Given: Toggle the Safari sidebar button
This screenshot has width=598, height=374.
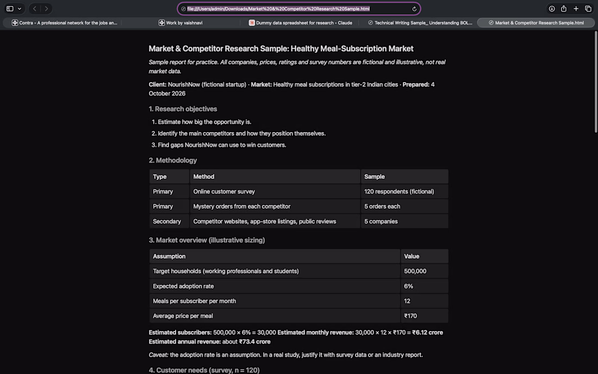Looking at the screenshot, I should click(x=10, y=9).
